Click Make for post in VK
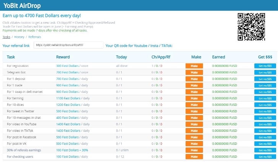Screen dimensions: 278x162 (x=194, y=144)
